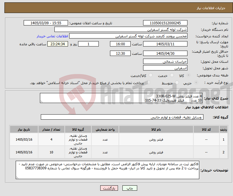Click فیلتر روغن name in row 2
This screenshot has width=233, height=196.
(x=156, y=152)
